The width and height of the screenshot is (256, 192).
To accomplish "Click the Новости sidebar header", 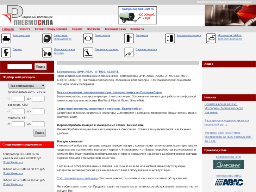I will (229, 97).
